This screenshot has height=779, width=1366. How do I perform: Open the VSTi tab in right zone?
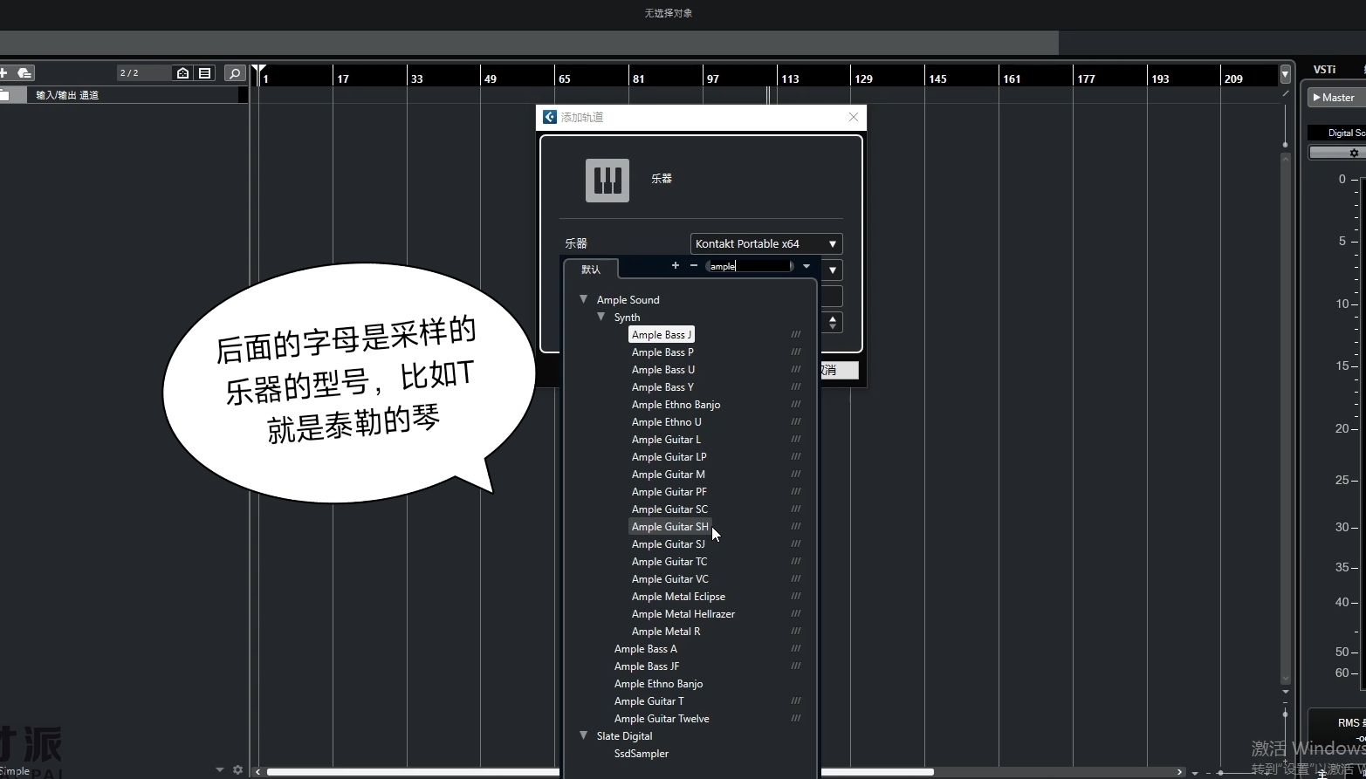coord(1324,70)
